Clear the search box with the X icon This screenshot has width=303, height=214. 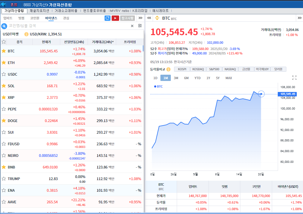(x=132, y=26)
